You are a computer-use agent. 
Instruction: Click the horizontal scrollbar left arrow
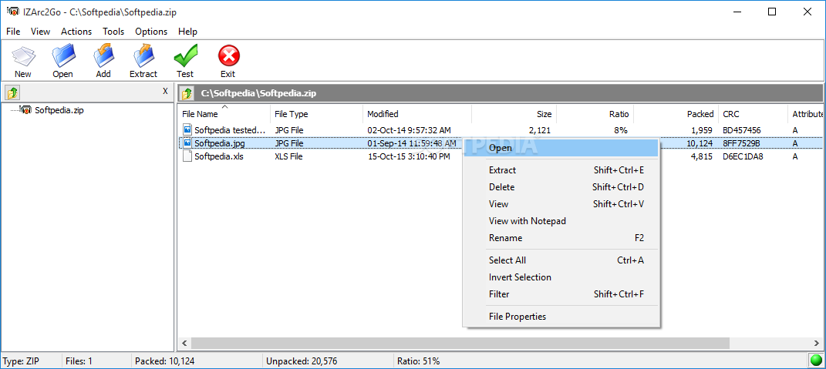point(184,344)
